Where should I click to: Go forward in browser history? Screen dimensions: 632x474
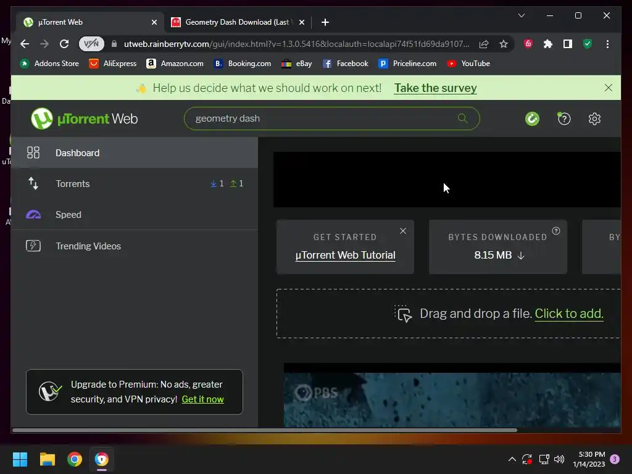point(44,44)
